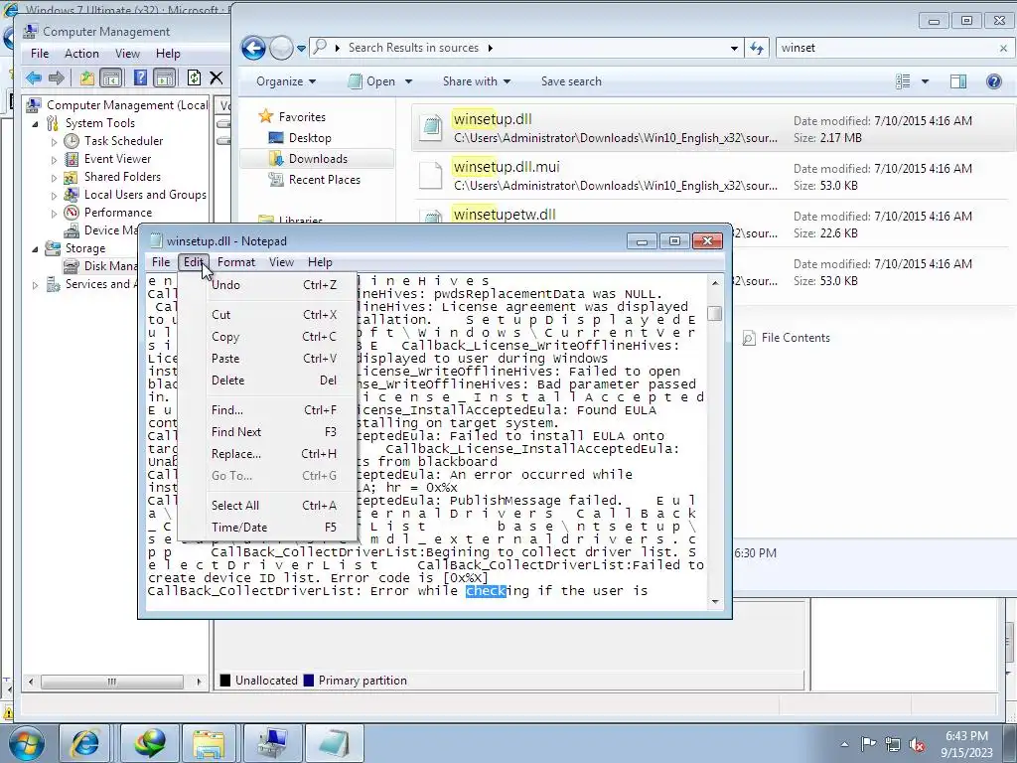This screenshot has width=1017, height=763.
Task: Click the Save search button
Action: pyautogui.click(x=571, y=81)
